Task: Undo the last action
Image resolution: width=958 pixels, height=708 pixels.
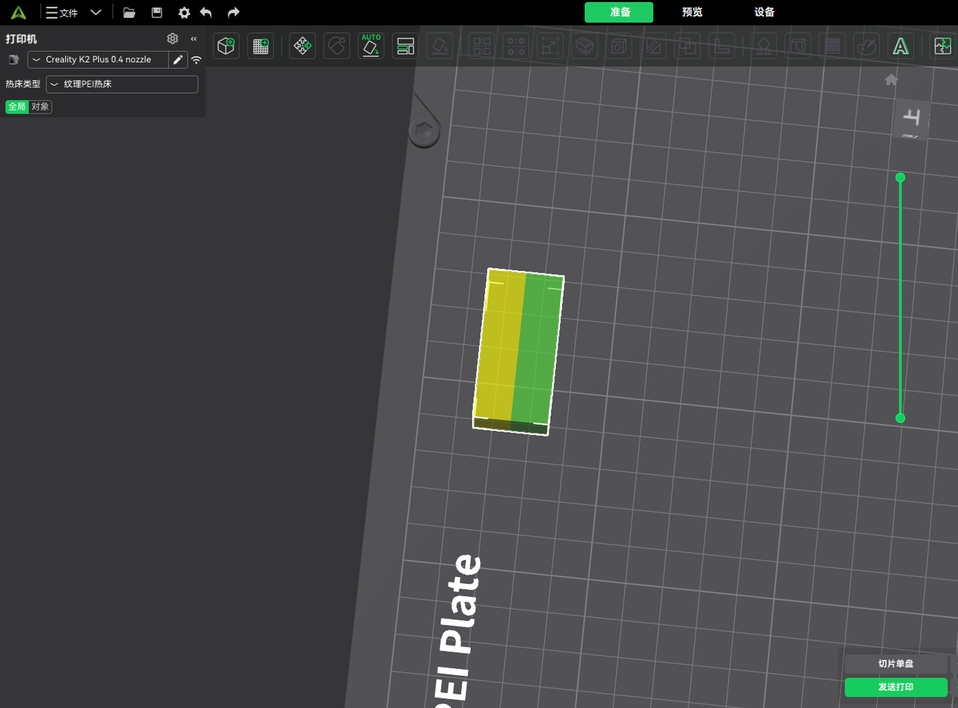Action: tap(206, 13)
